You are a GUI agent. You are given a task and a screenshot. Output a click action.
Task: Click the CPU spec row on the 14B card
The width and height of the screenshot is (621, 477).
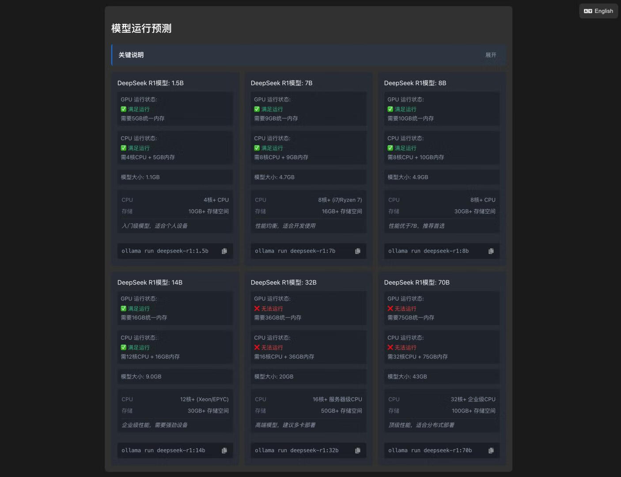coord(175,399)
